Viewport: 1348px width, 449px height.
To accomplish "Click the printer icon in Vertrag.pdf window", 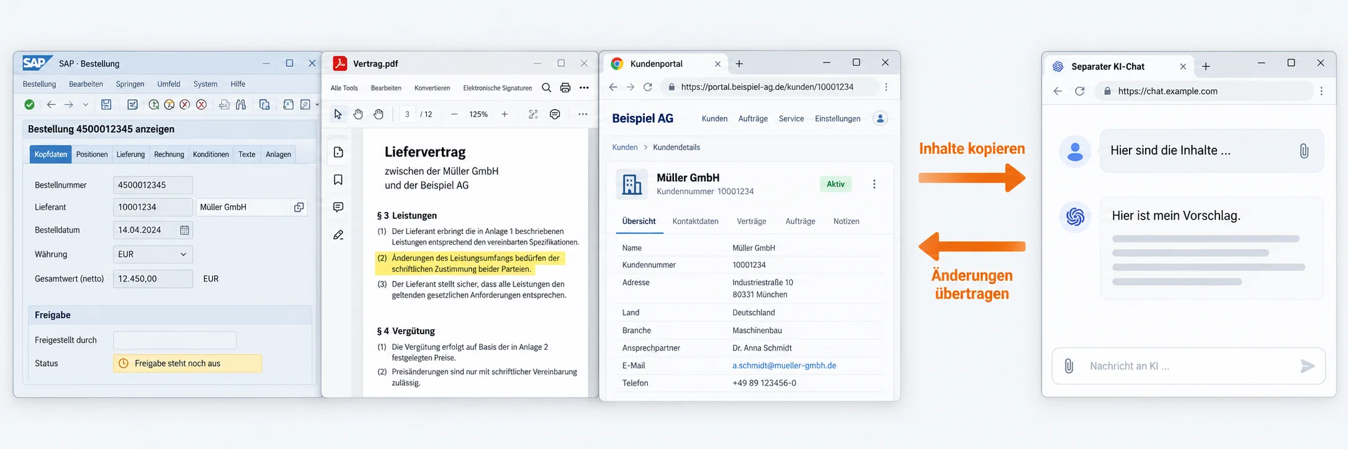I will [x=565, y=88].
